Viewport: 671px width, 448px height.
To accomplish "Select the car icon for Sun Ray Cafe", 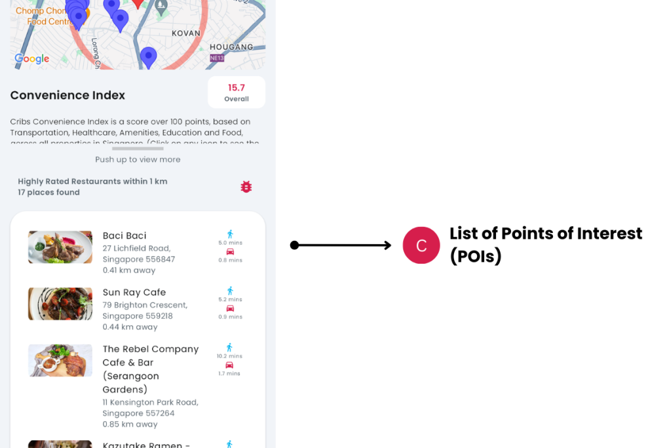I will (230, 308).
